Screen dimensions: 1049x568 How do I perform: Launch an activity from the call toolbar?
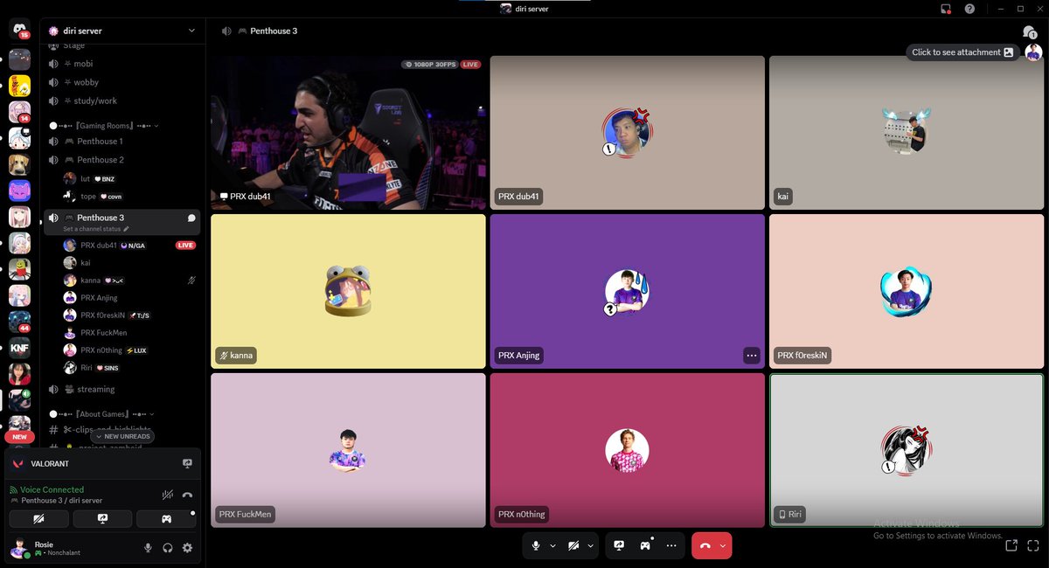point(645,545)
